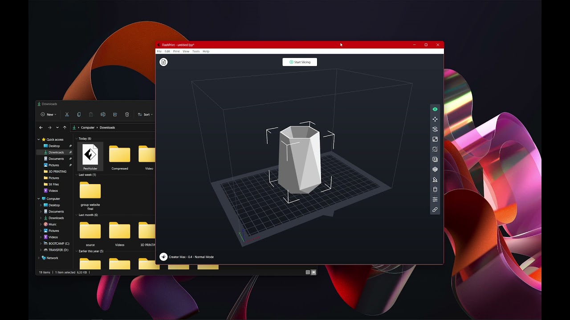Go up one folder level in Explorer

pos(65,128)
